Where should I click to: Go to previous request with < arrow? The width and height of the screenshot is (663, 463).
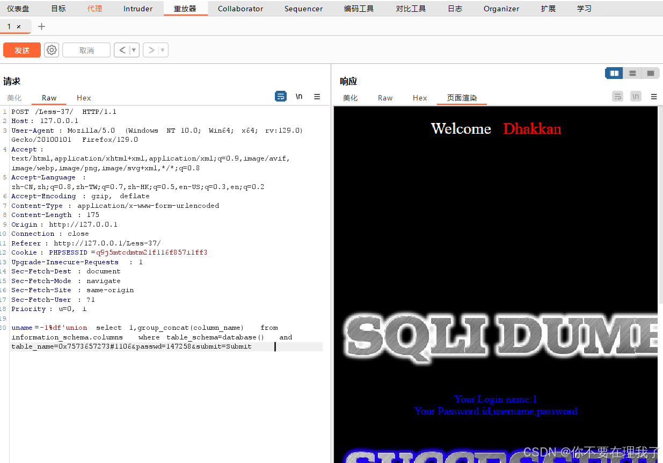122,50
